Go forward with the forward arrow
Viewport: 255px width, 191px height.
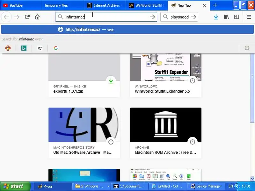[17, 17]
